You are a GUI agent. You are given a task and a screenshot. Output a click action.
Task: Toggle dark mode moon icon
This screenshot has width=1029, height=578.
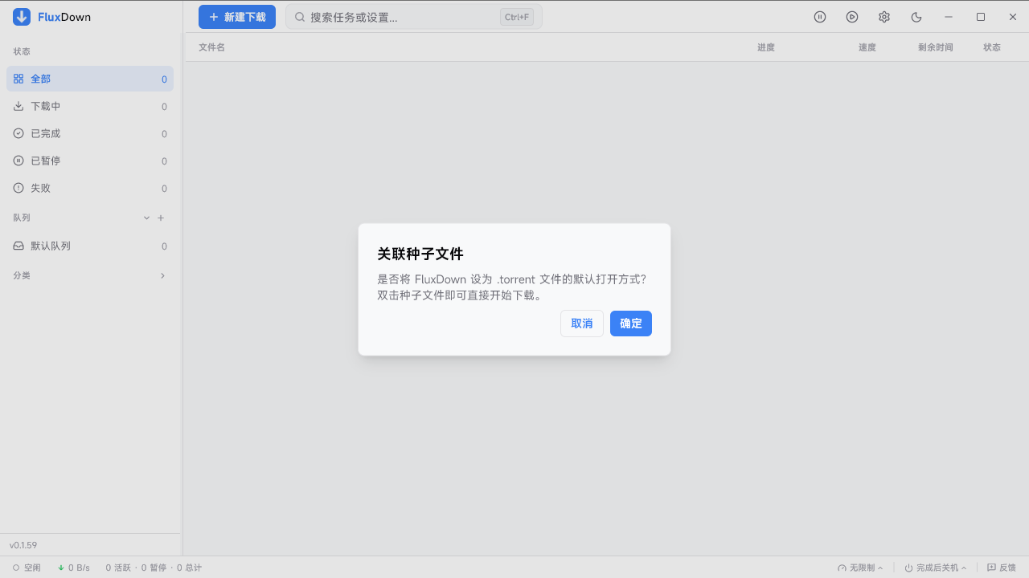[916, 17]
